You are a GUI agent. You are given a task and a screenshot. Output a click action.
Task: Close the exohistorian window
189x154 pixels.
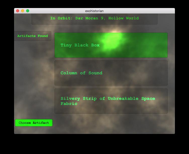[x=18, y=11]
